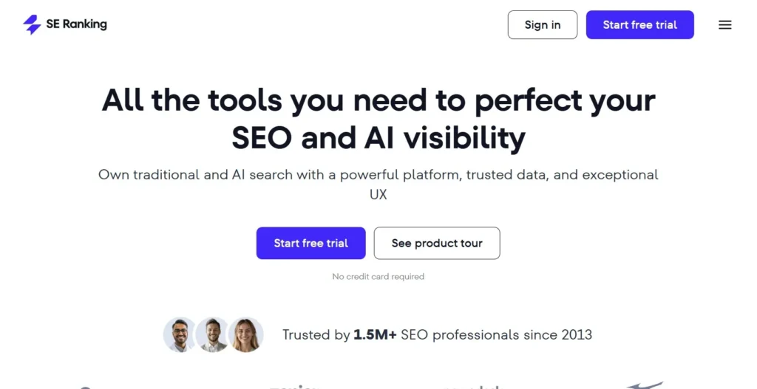Click the SE Ranking lightning logo icon
Screen dimensions: 757x389
coord(32,24)
